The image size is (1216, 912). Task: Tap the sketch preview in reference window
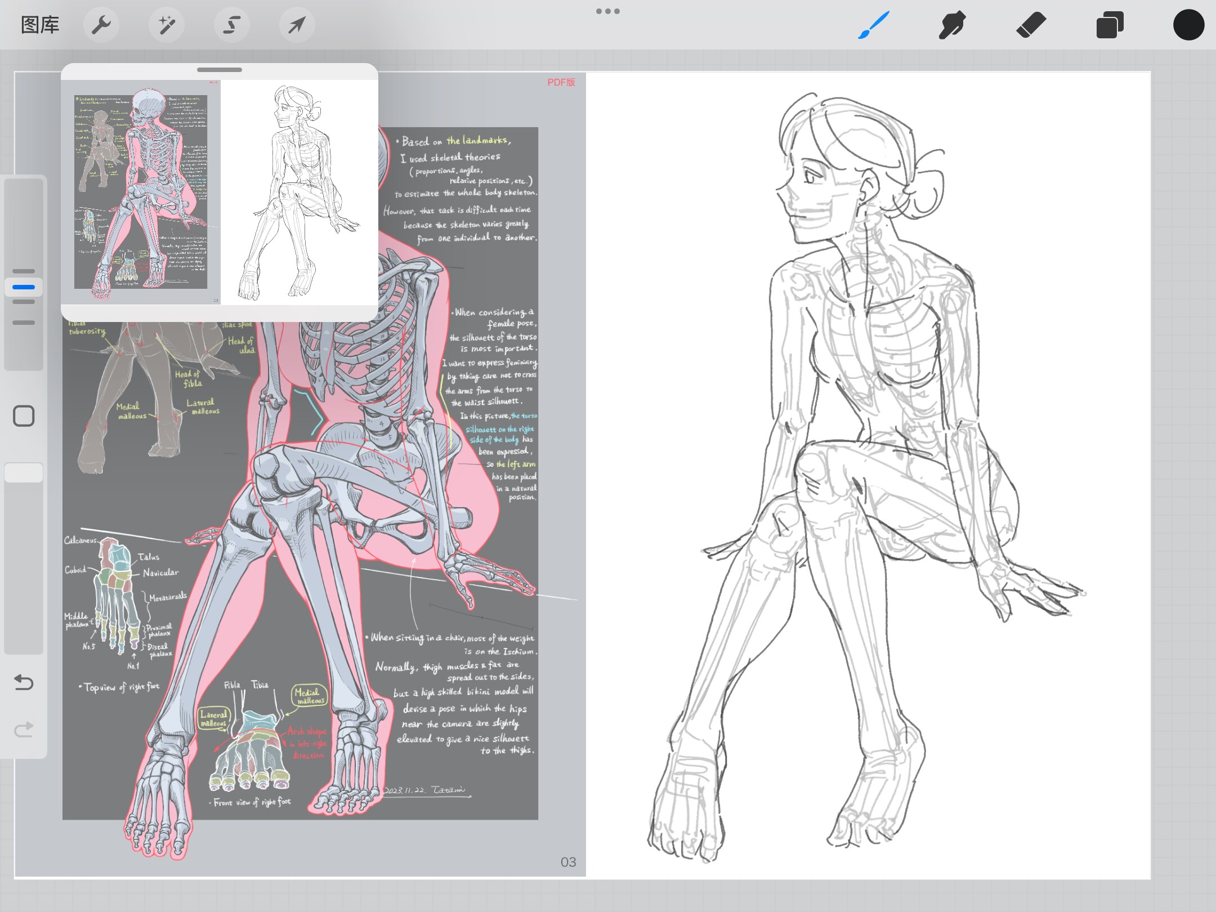pos(299,191)
